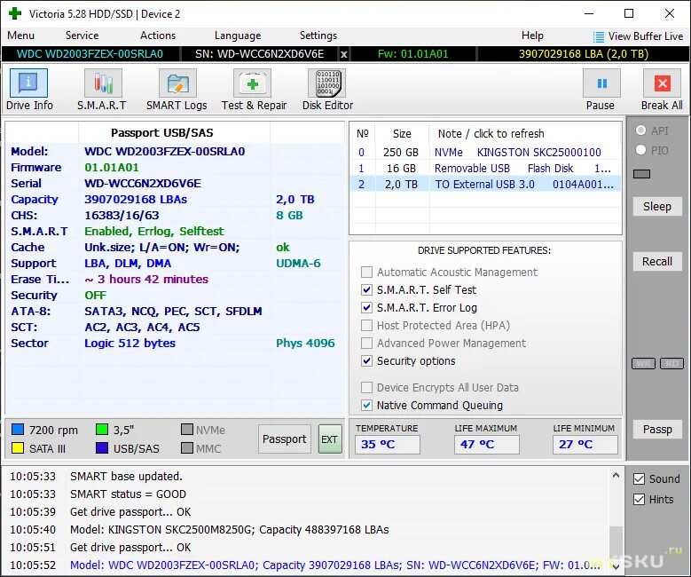Click the Recall button

point(656,262)
